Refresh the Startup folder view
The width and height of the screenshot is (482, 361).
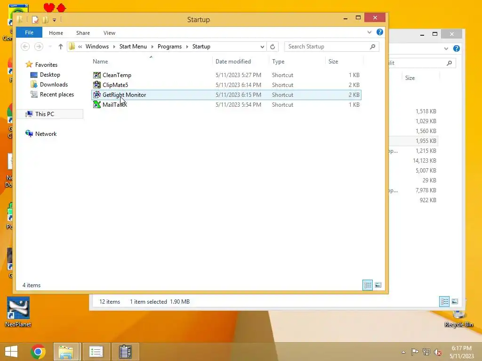273,47
